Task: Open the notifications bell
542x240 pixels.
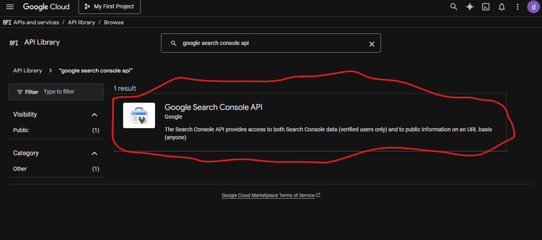Action: point(501,7)
